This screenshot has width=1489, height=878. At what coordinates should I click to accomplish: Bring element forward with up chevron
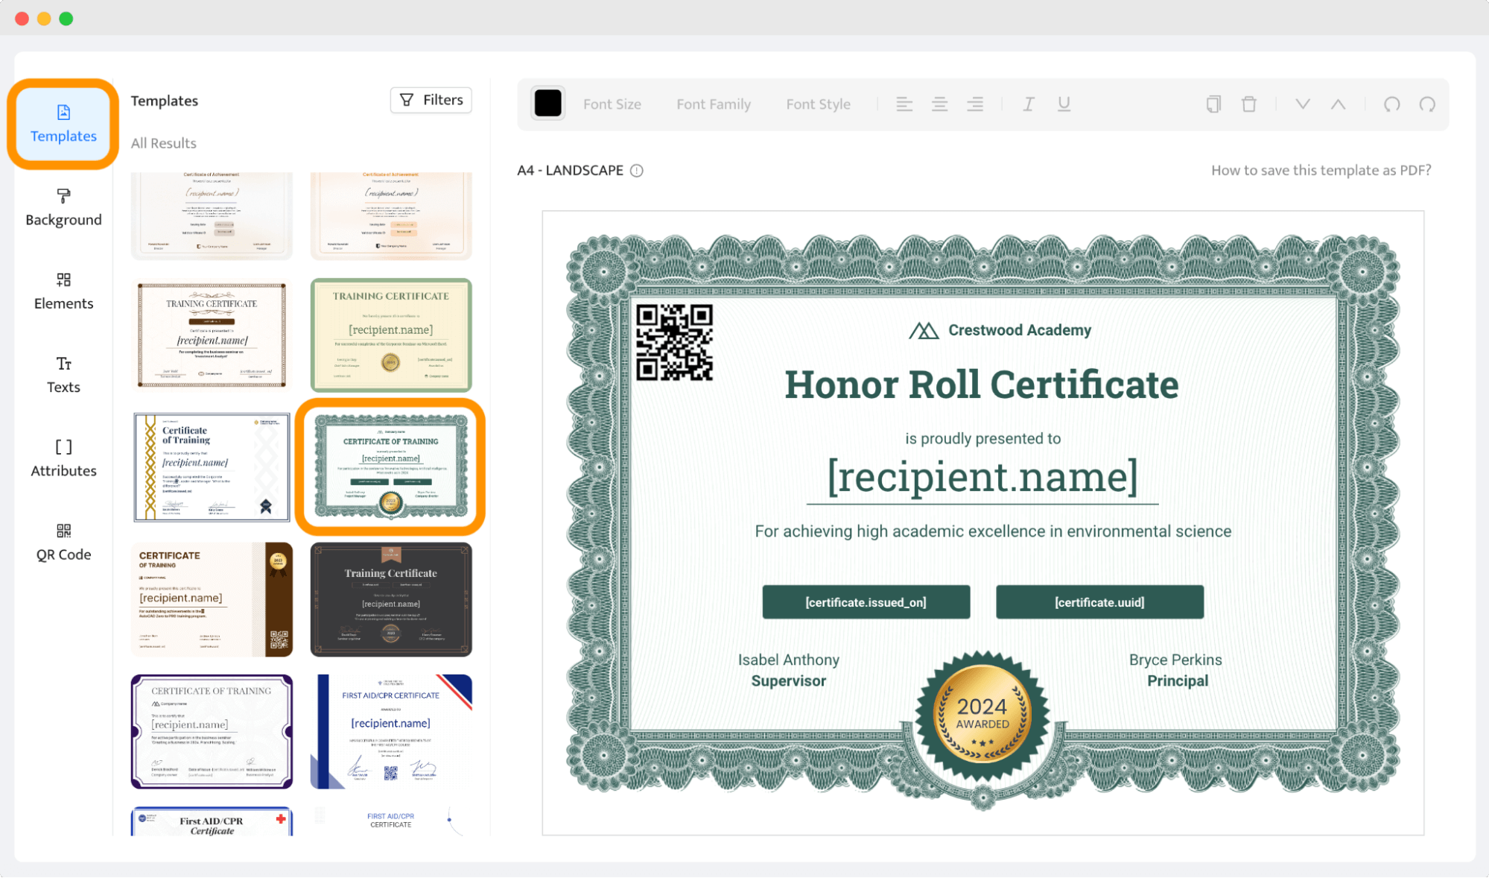1338,104
